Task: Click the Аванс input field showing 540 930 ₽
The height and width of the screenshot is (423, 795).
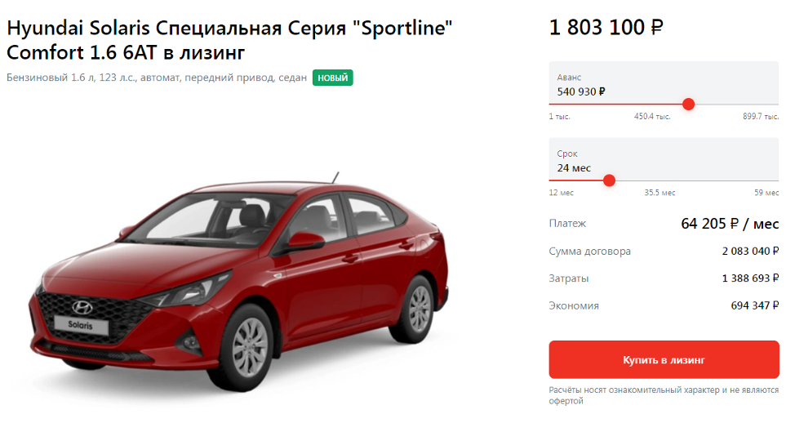Action: 664,83
